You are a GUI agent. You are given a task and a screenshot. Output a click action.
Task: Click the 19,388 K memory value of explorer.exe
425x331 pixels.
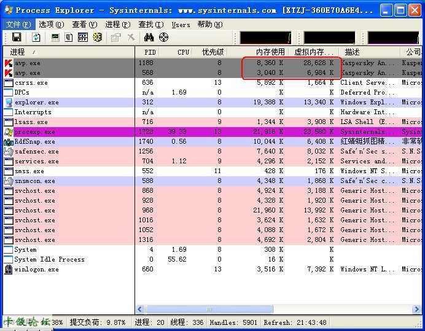click(x=268, y=102)
